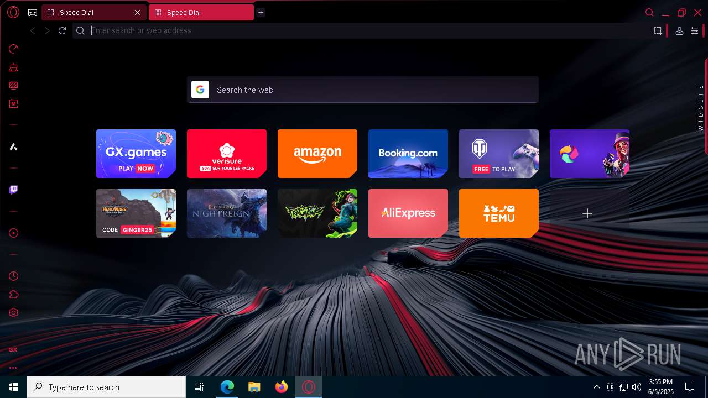Click the GX logo in the sidebar
This screenshot has height=398, width=708.
tap(13, 349)
